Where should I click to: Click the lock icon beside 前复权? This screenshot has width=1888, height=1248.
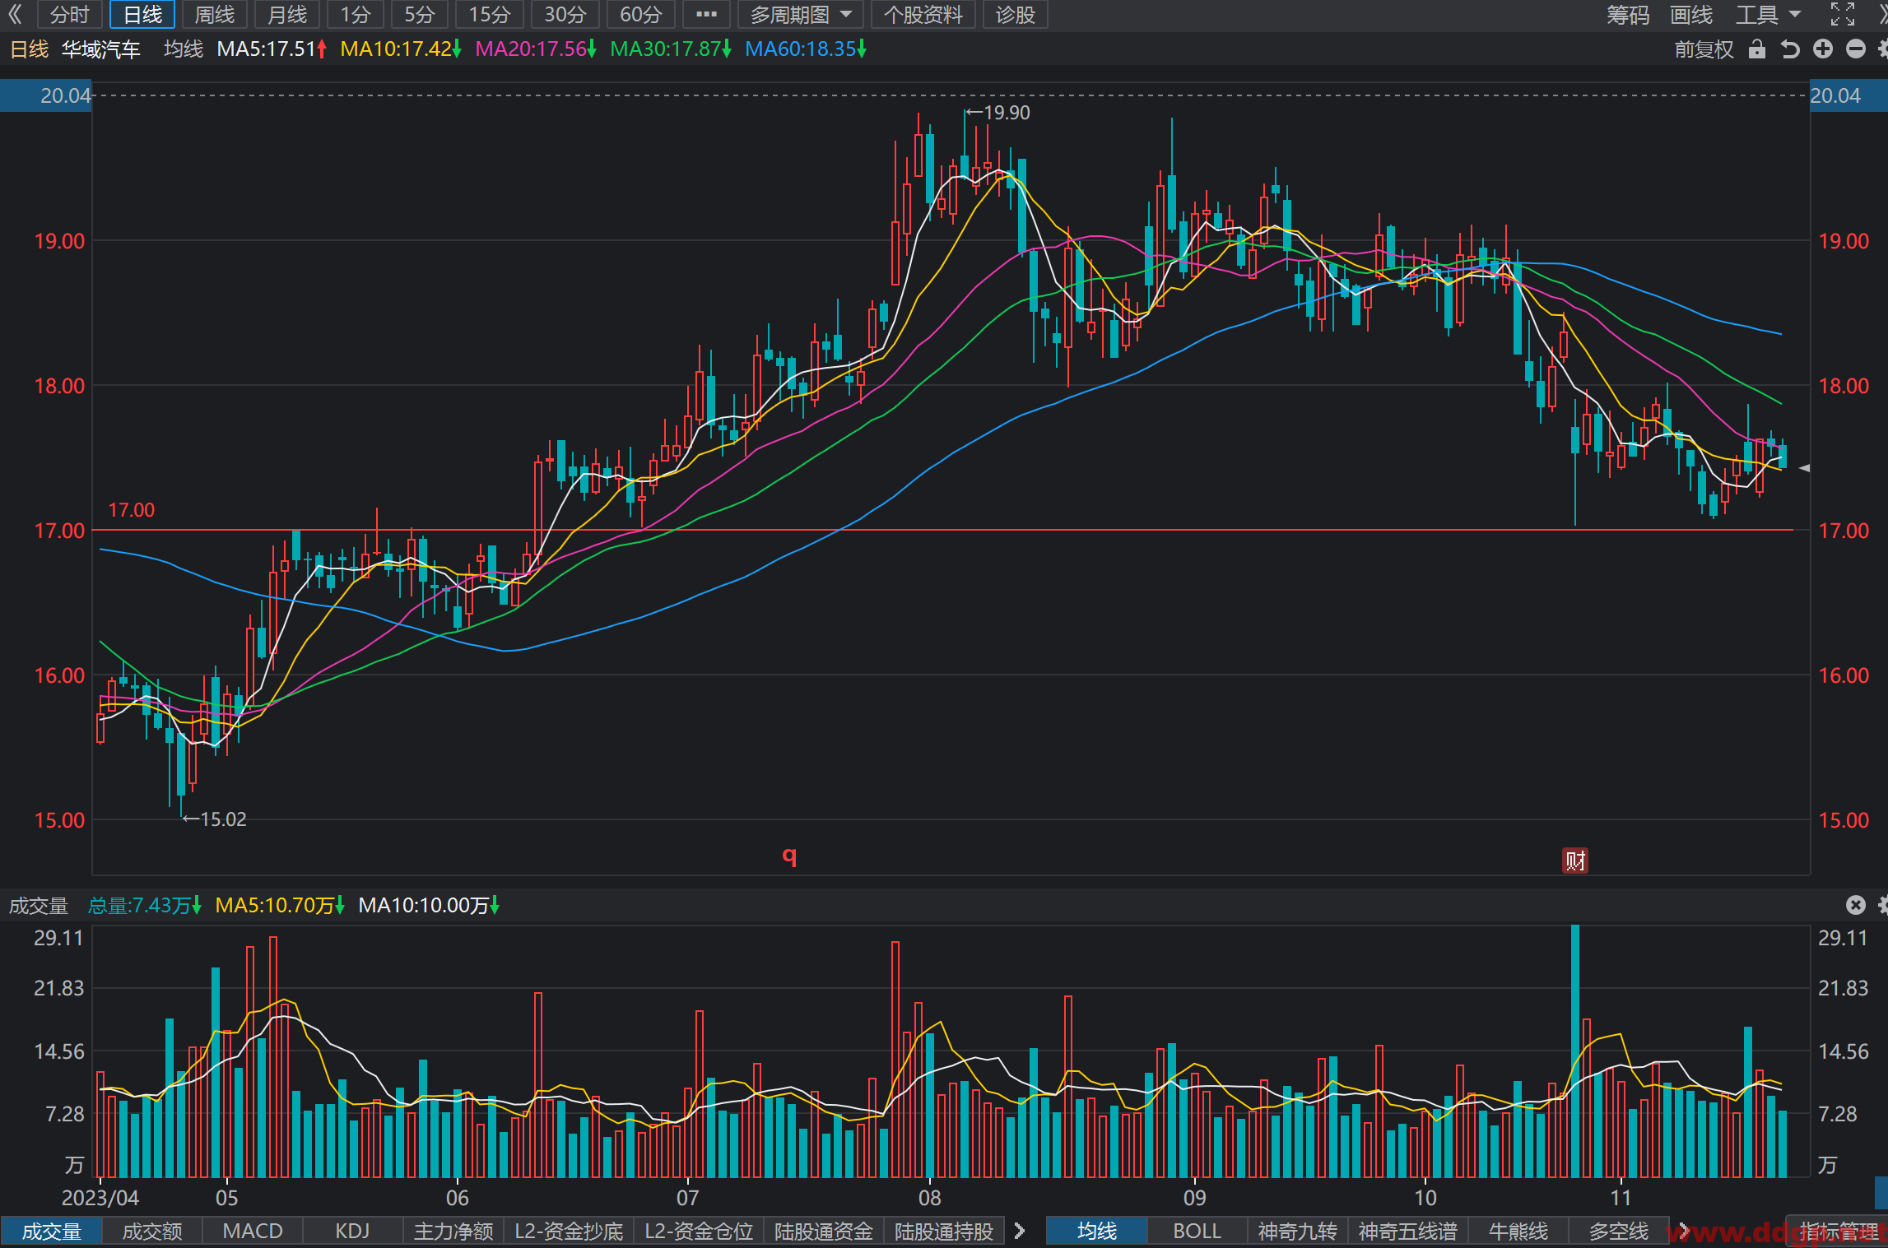point(1756,49)
